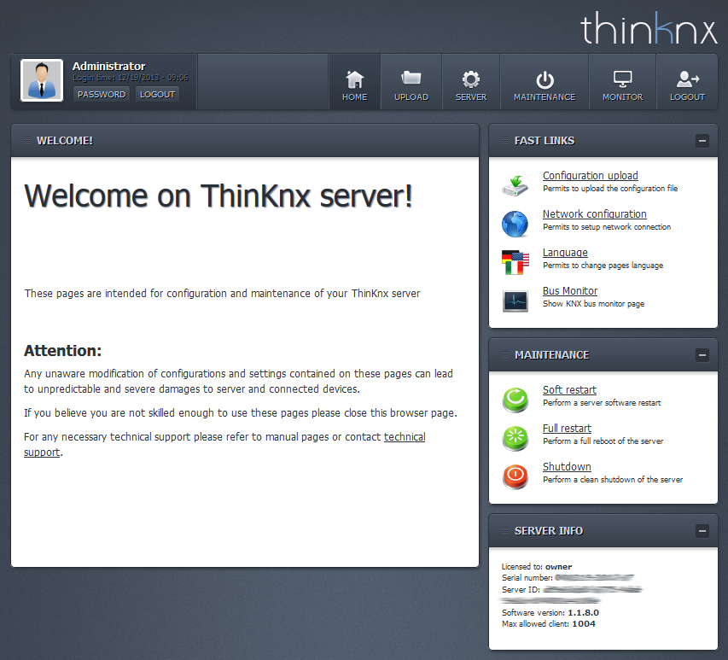Click the thinknx logo
The height and width of the screenshot is (660, 728).
(649, 28)
